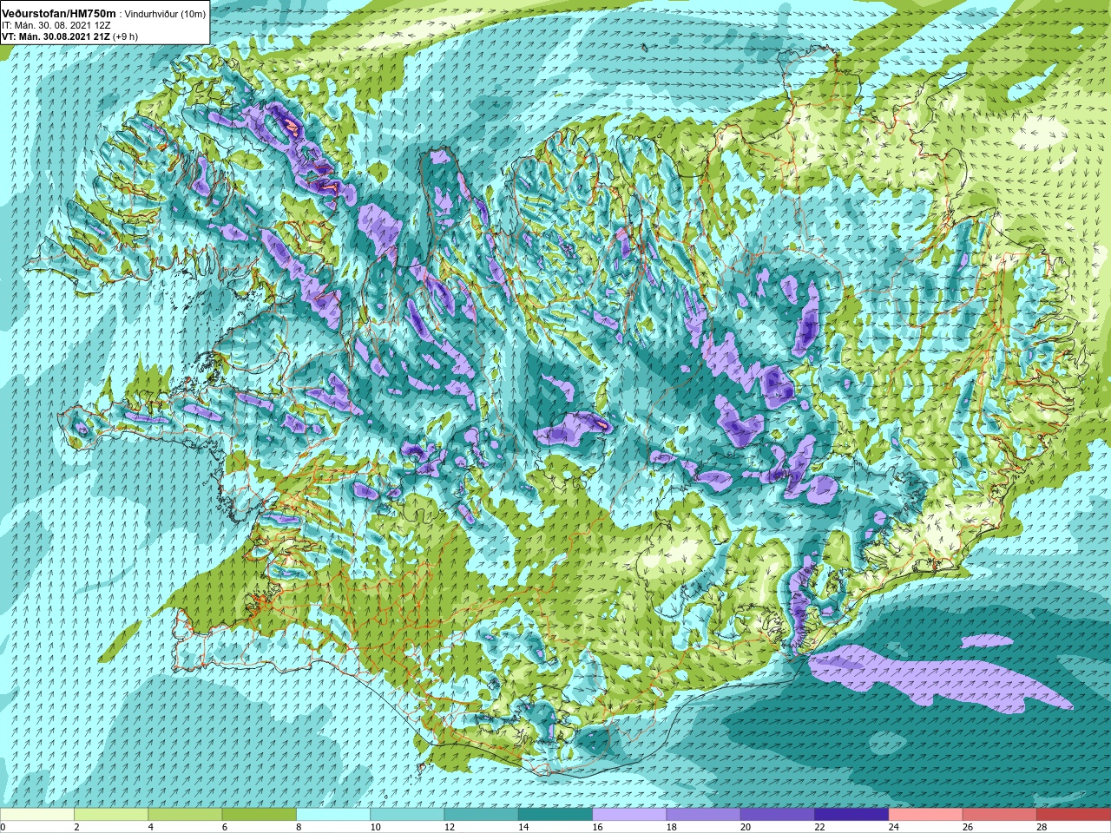This screenshot has width=1111, height=833.
Task: Click the salmon 26–28 legend swatch
Action: 999,815
